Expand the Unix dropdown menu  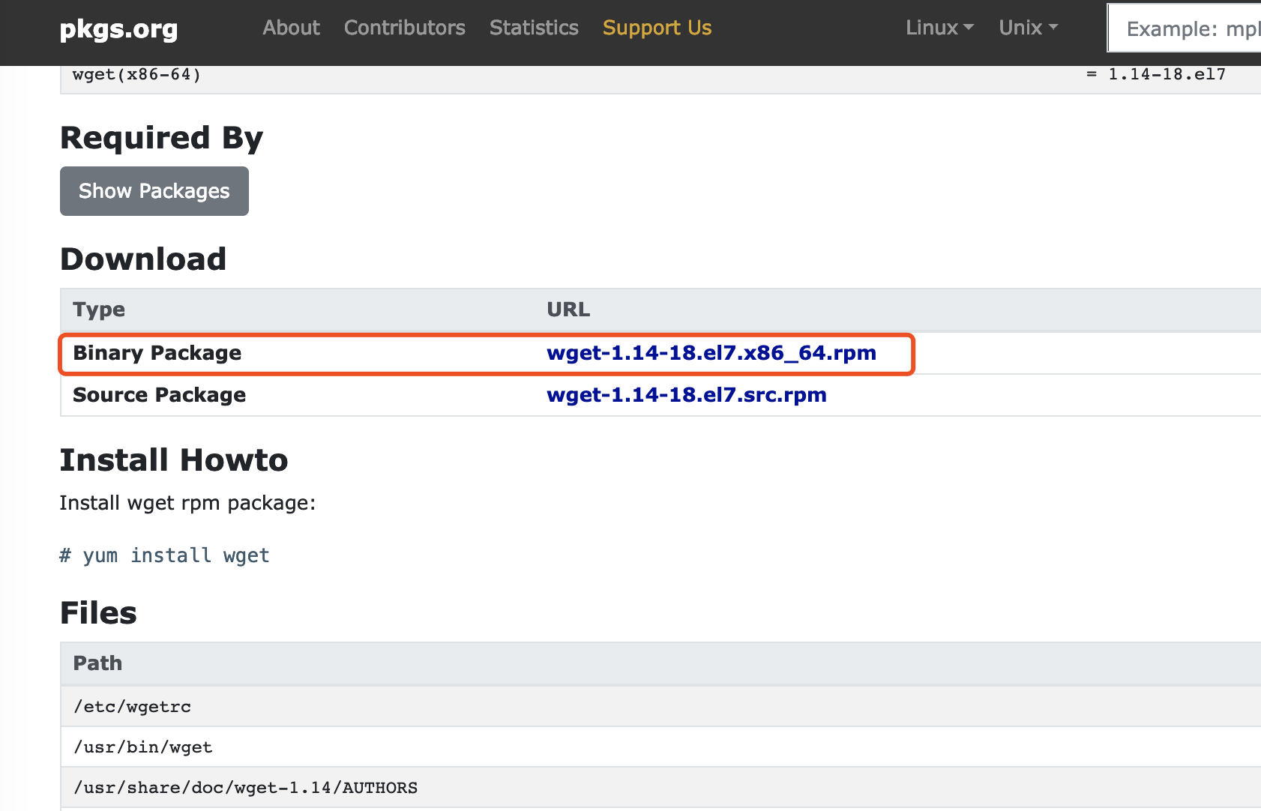click(1028, 28)
